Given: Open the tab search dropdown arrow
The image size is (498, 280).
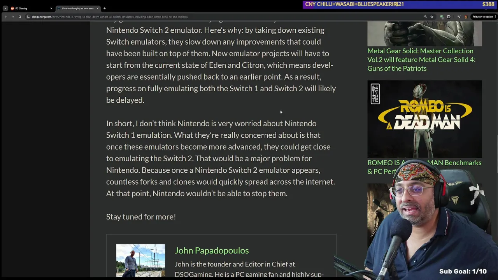Looking at the screenshot, I should [x=5, y=8].
